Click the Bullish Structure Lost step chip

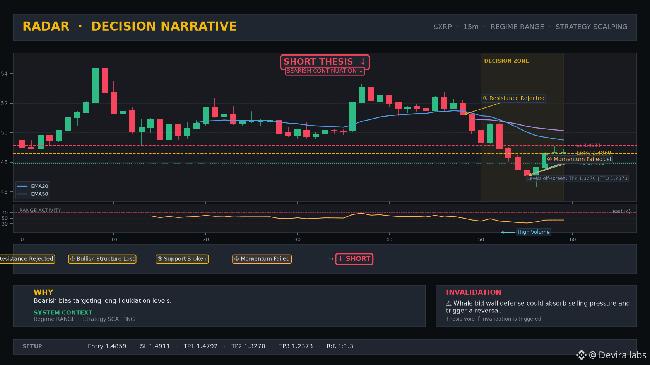click(102, 259)
